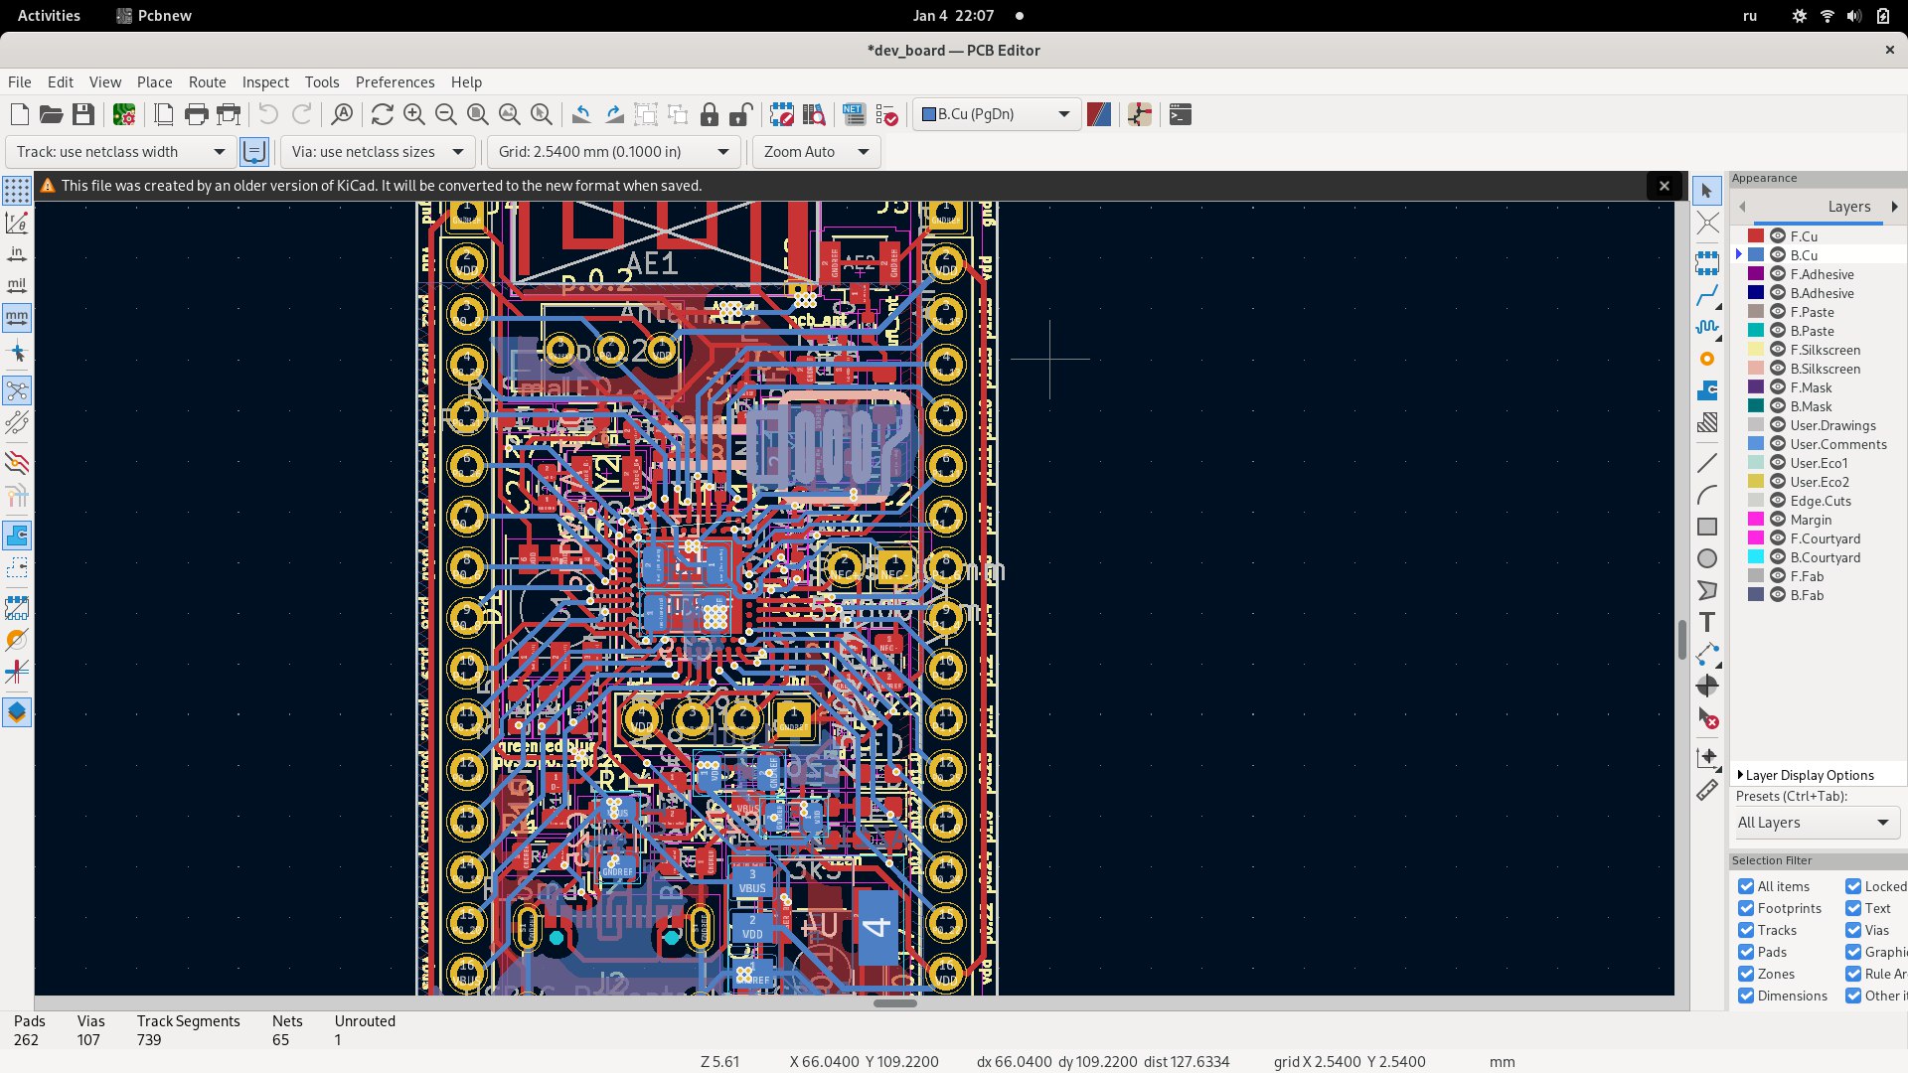Uncheck the Zones filter checkbox
Image resolution: width=1908 pixels, height=1073 pixels.
1746,974
